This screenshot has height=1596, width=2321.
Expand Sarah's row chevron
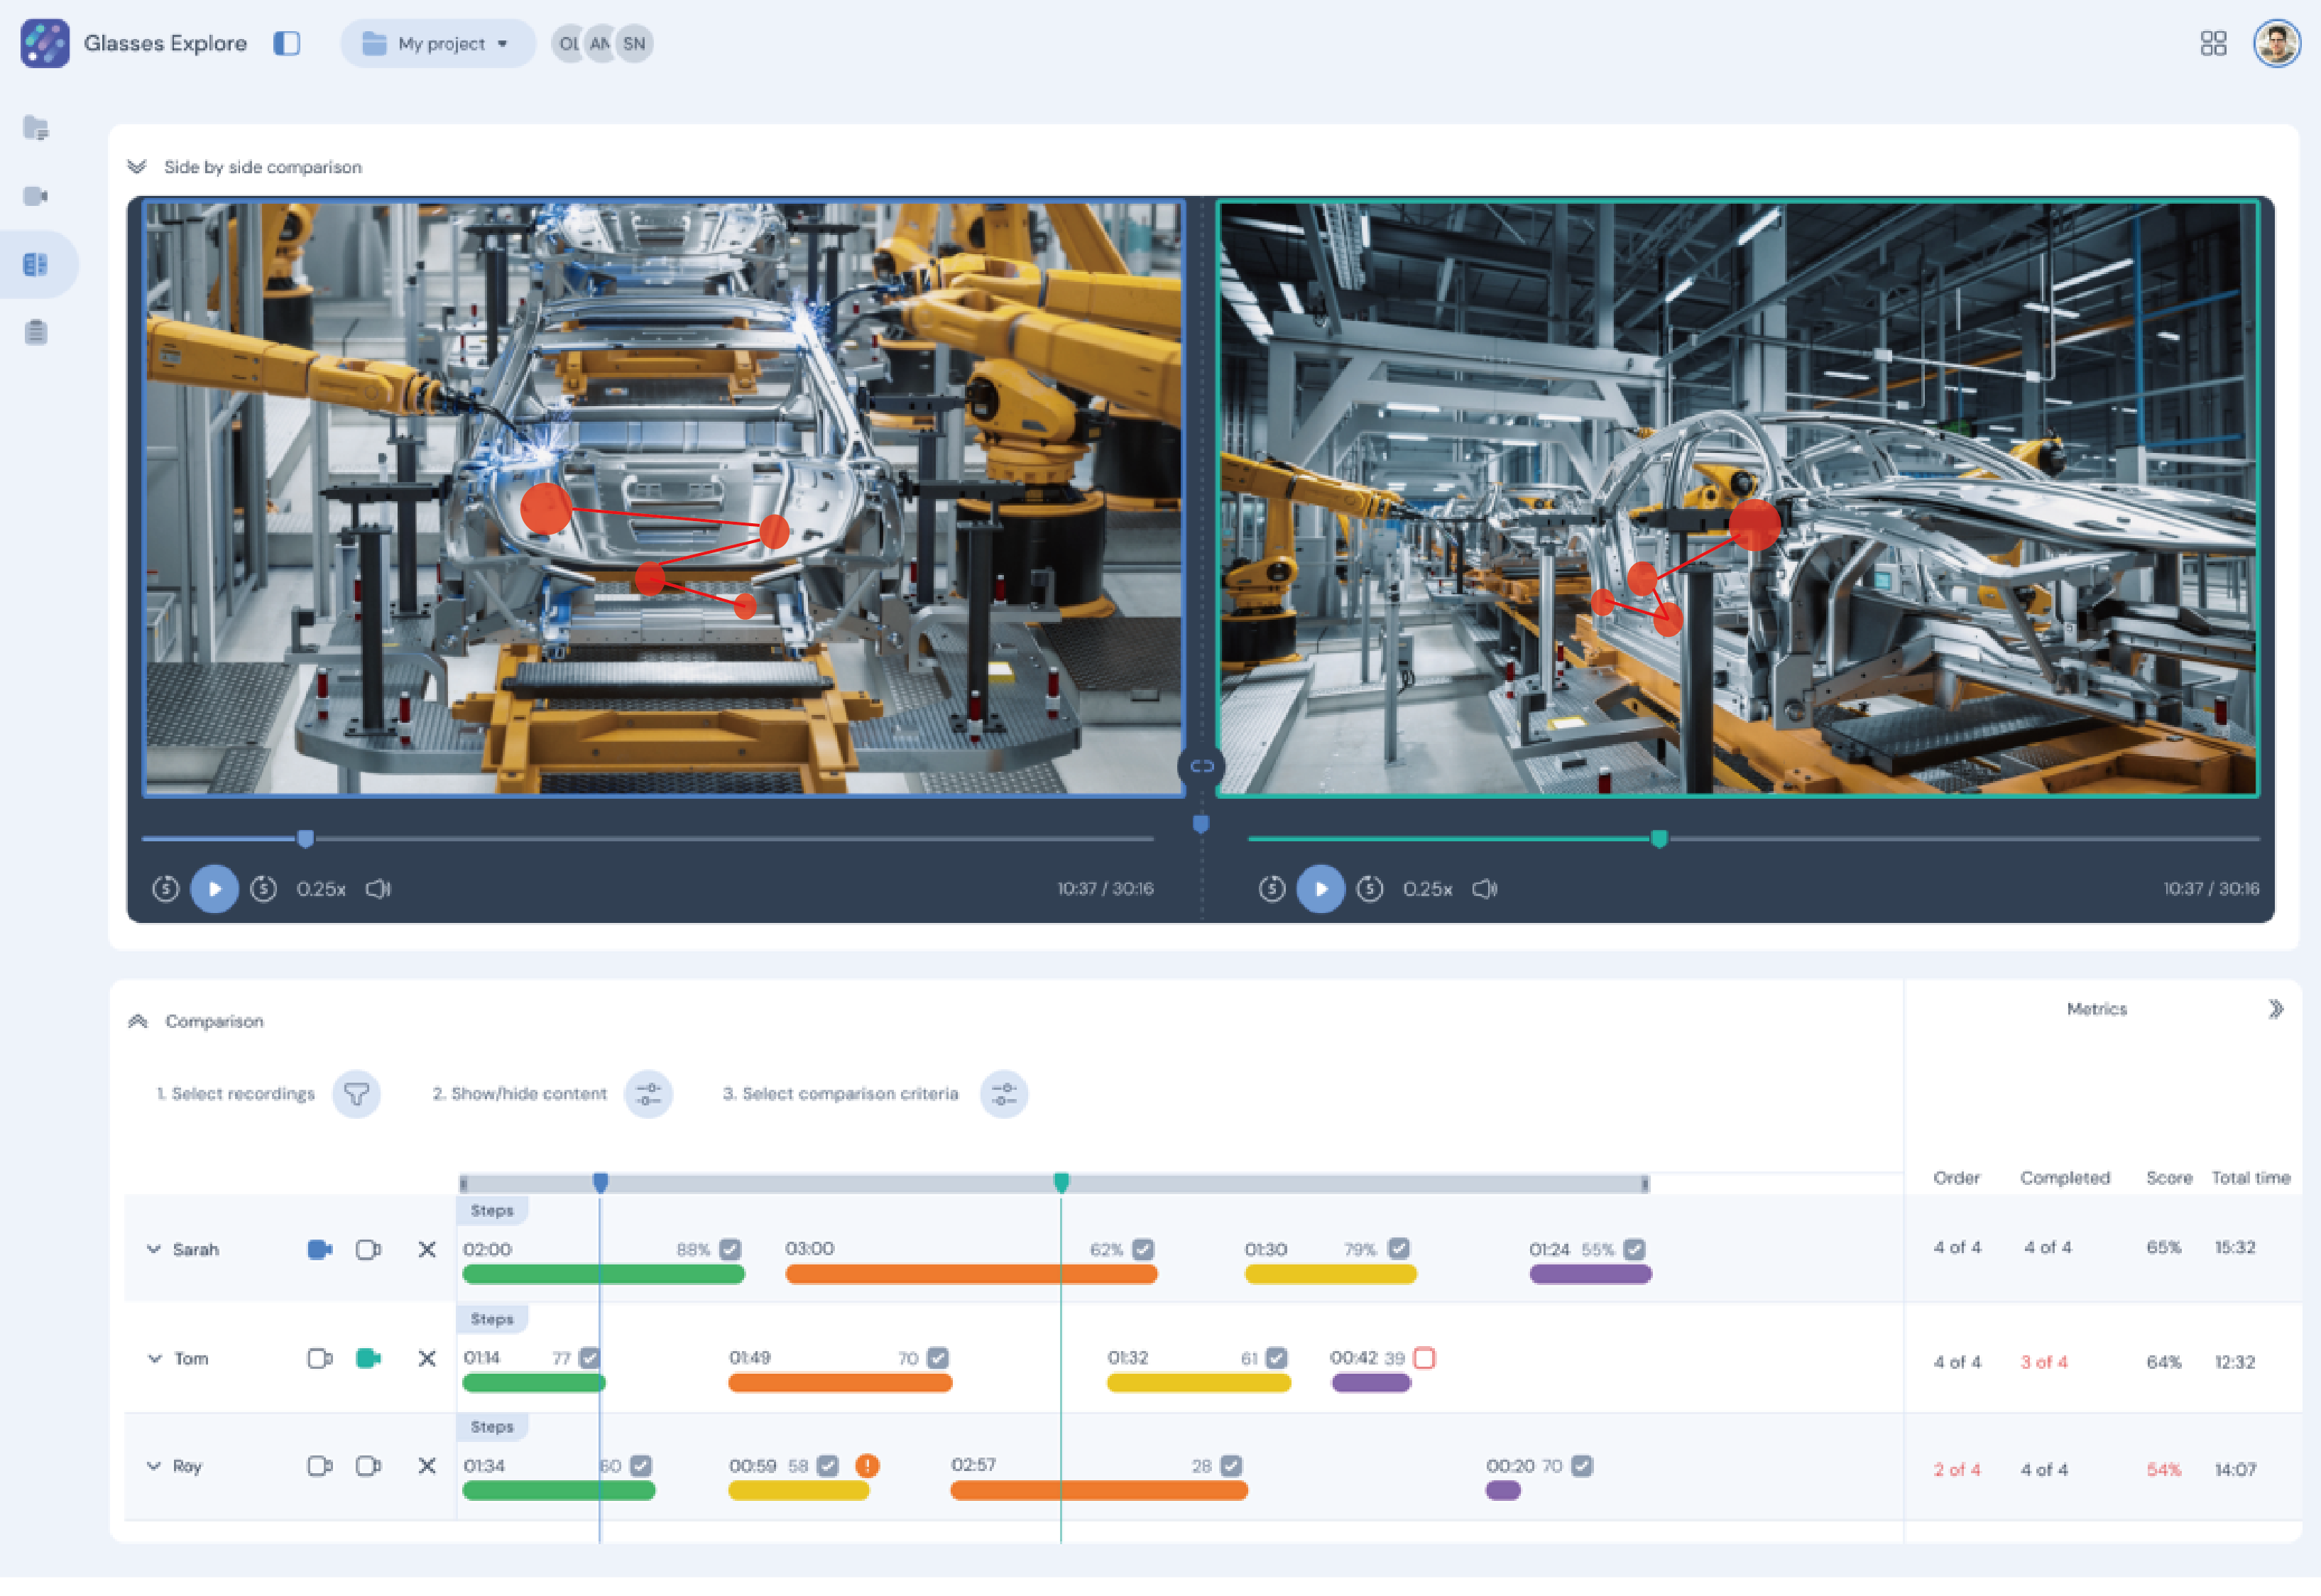tap(153, 1250)
